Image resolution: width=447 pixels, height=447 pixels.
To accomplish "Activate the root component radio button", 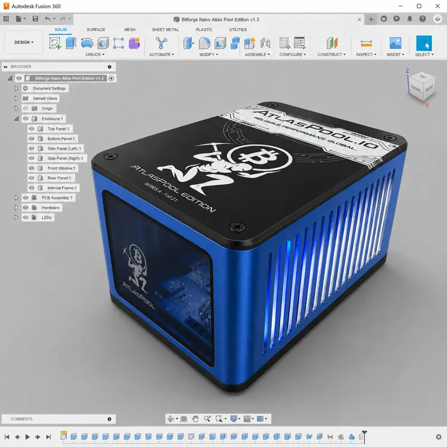I will 111,78.
